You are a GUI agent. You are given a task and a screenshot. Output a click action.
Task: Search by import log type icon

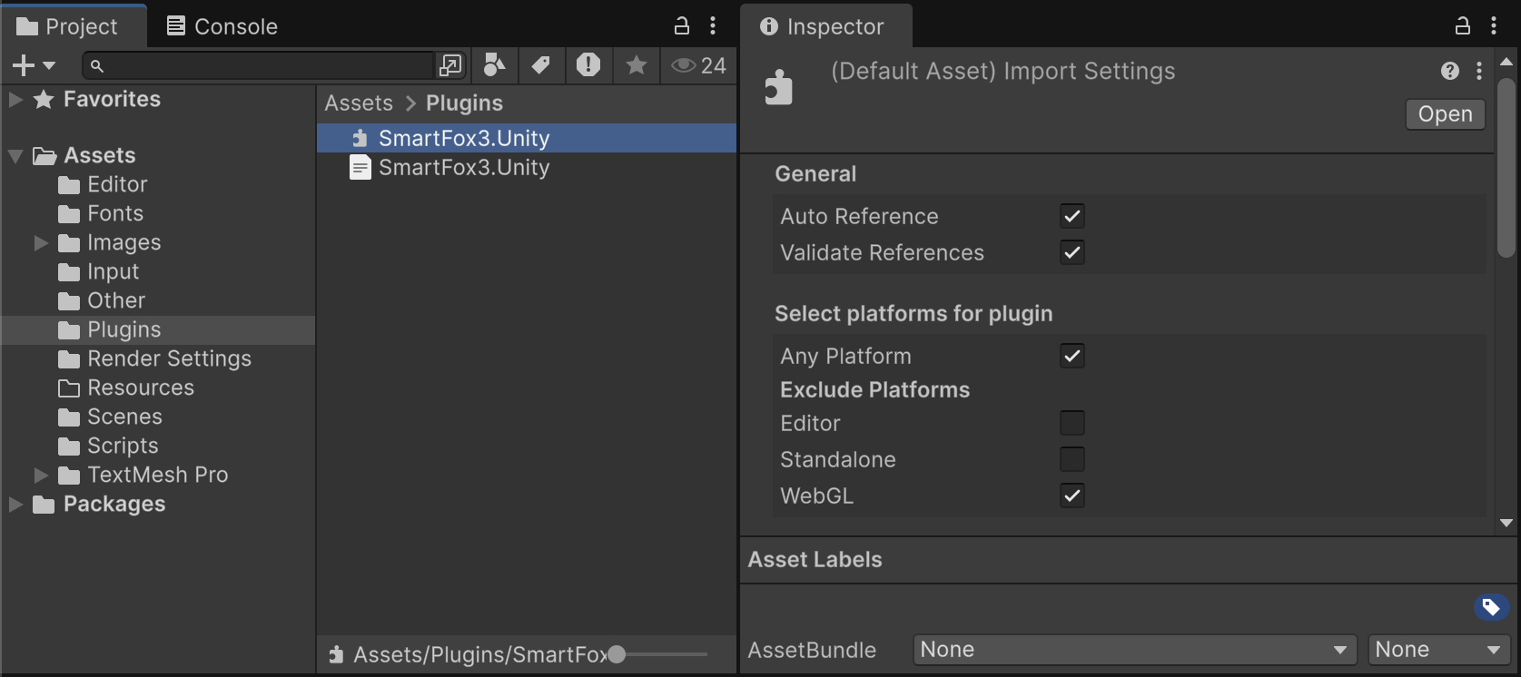tap(588, 65)
